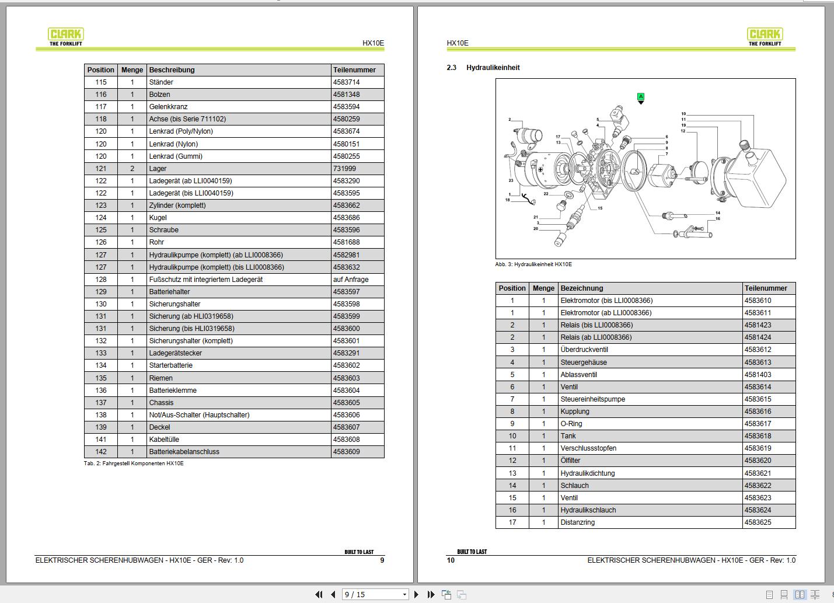
Task: Click 'Sicherungshalter (komplett)' entry
Action: coord(191,341)
